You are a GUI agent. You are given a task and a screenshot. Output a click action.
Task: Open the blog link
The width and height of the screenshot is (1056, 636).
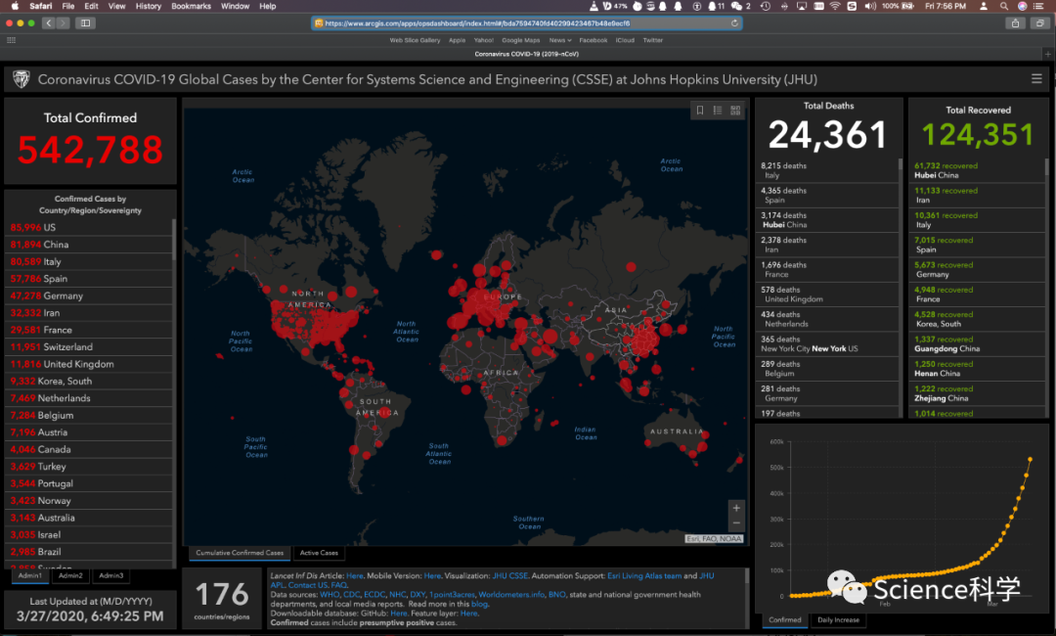click(479, 605)
